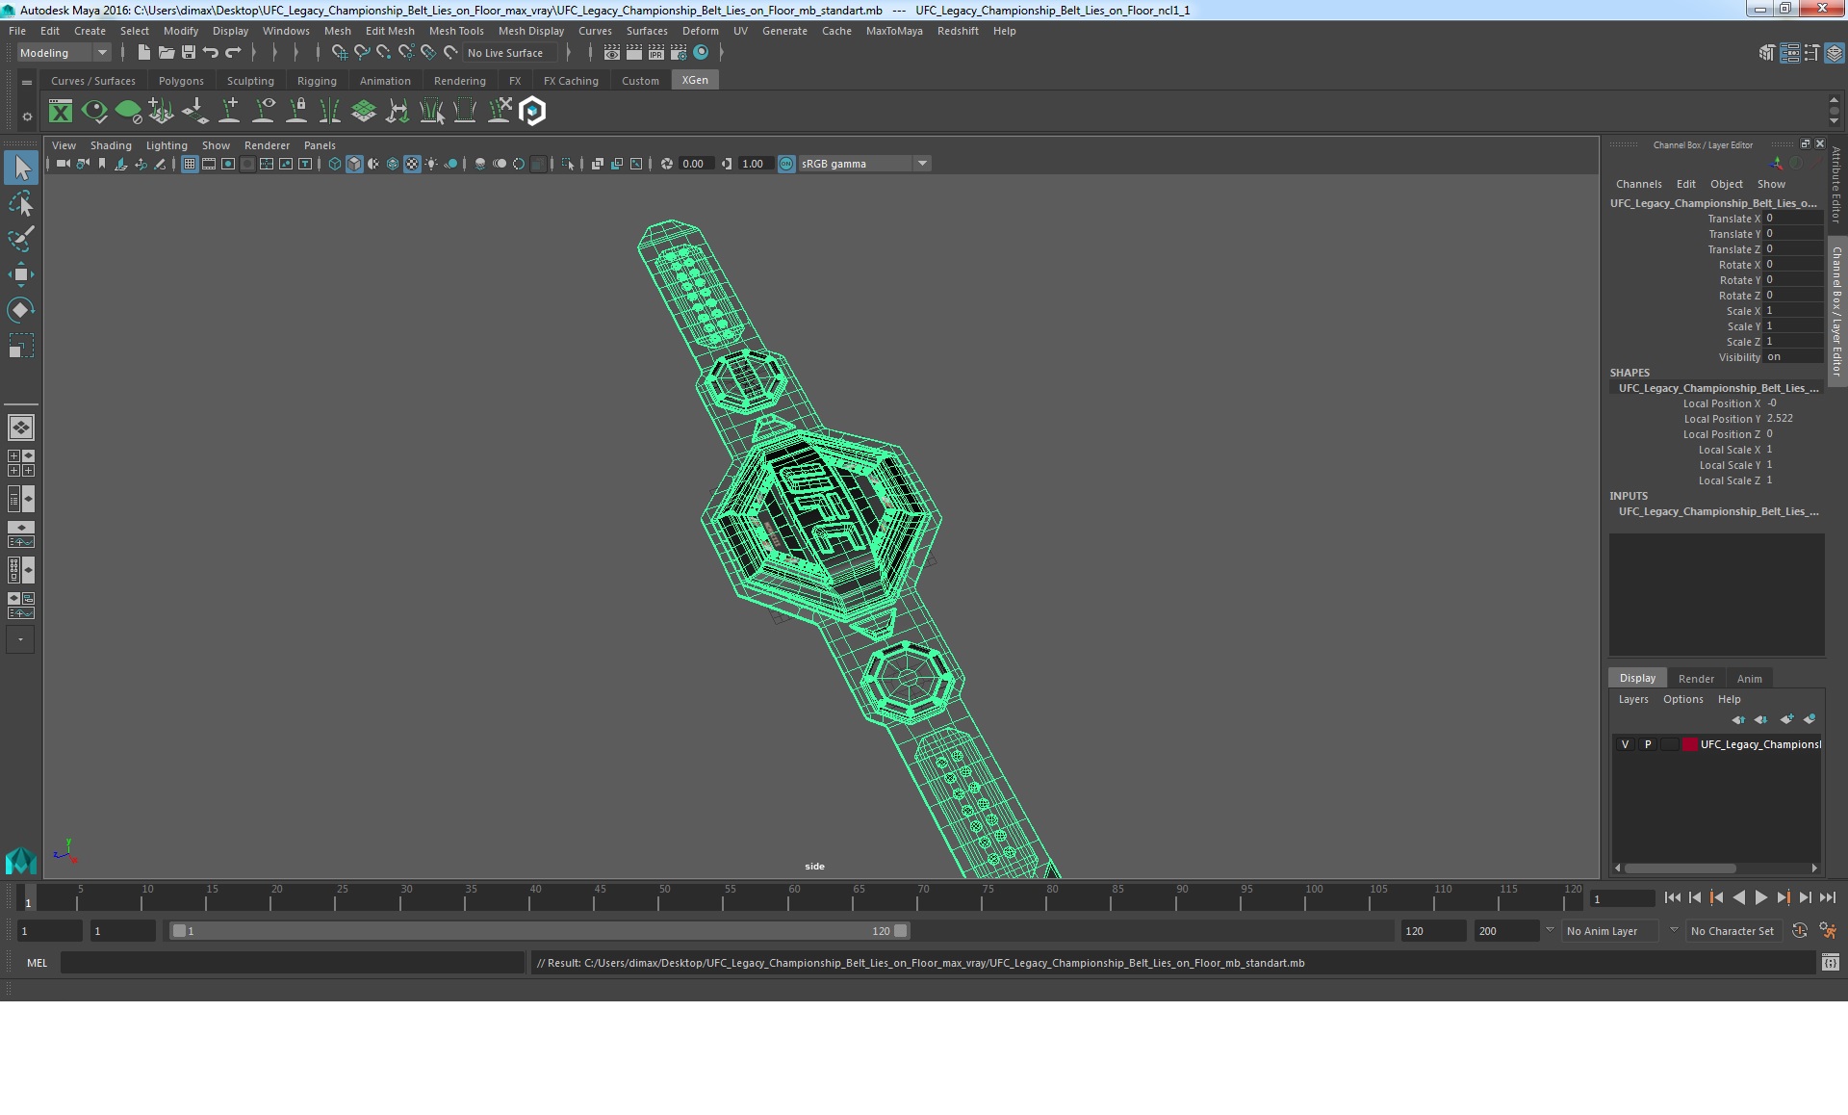1848x1115 pixels.
Task: Open the Deform menu
Action: click(700, 31)
